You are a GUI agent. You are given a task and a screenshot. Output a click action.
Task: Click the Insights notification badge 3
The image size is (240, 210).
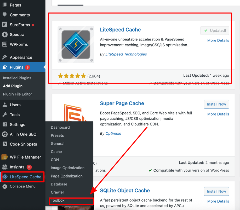click(x=29, y=167)
